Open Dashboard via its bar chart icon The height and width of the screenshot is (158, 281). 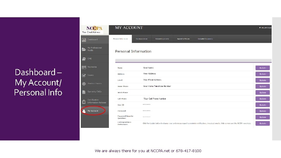coord(84,40)
